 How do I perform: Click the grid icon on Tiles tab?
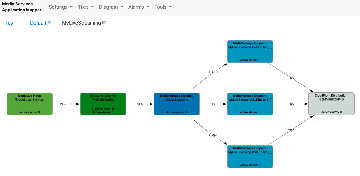[x=17, y=23]
